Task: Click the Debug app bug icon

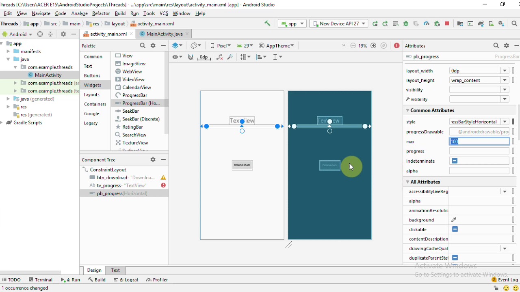Action: [x=405, y=24]
